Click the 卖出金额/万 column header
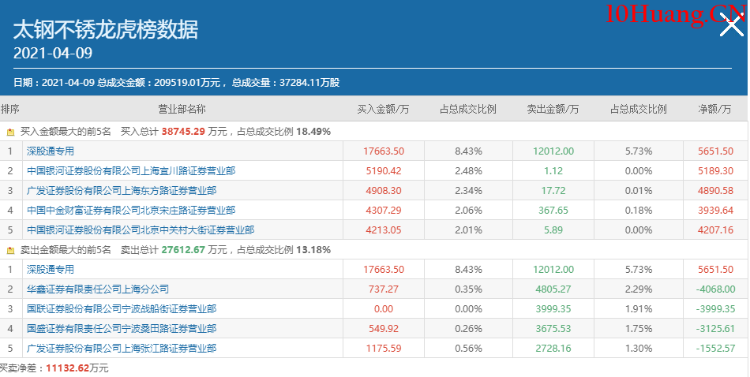The image size is (750, 377). (553, 109)
